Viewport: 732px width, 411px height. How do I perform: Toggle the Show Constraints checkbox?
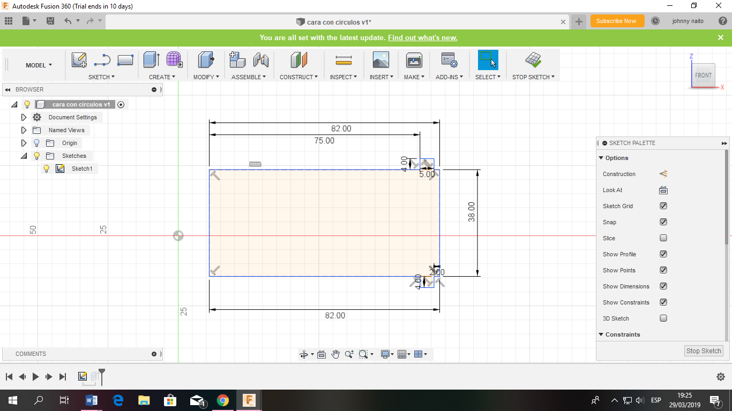663,302
